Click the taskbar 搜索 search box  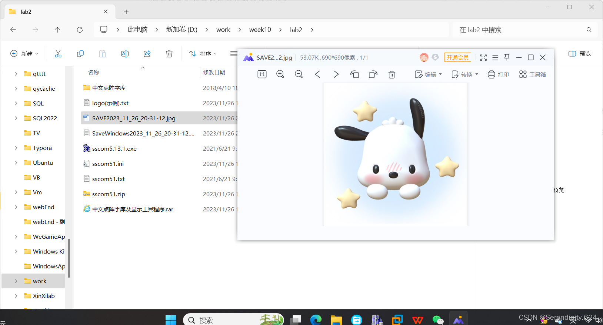pyautogui.click(x=233, y=320)
